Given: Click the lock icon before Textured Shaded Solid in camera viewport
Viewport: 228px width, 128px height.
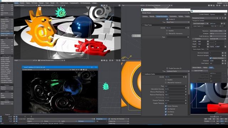Looking at the screenshot, I should point(39,5).
